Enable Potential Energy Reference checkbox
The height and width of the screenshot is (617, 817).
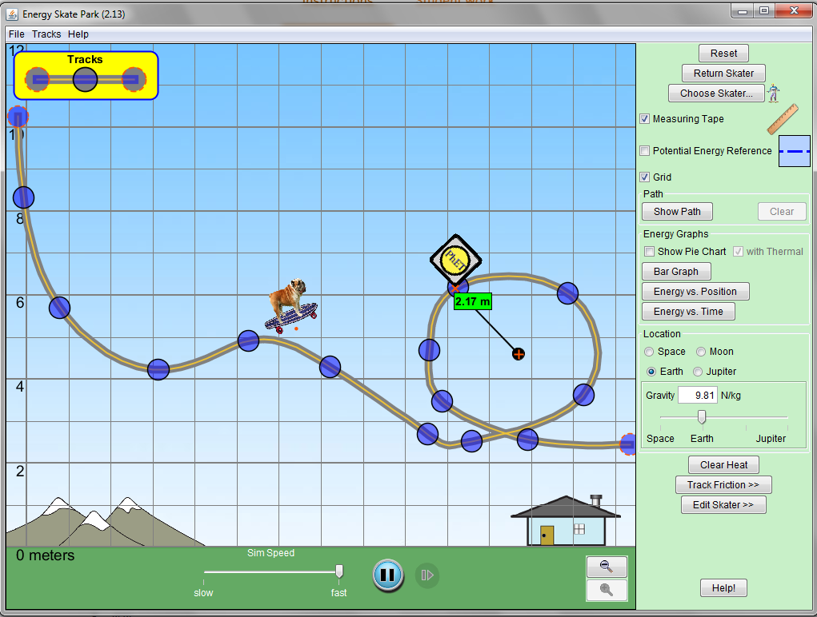(x=645, y=151)
